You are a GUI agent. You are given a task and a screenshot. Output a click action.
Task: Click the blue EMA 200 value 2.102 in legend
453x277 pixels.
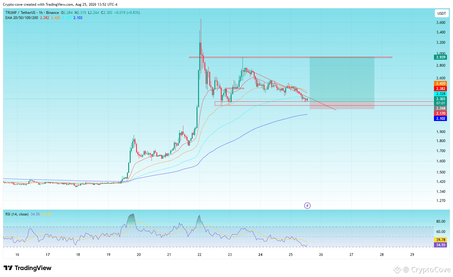pos(78,18)
